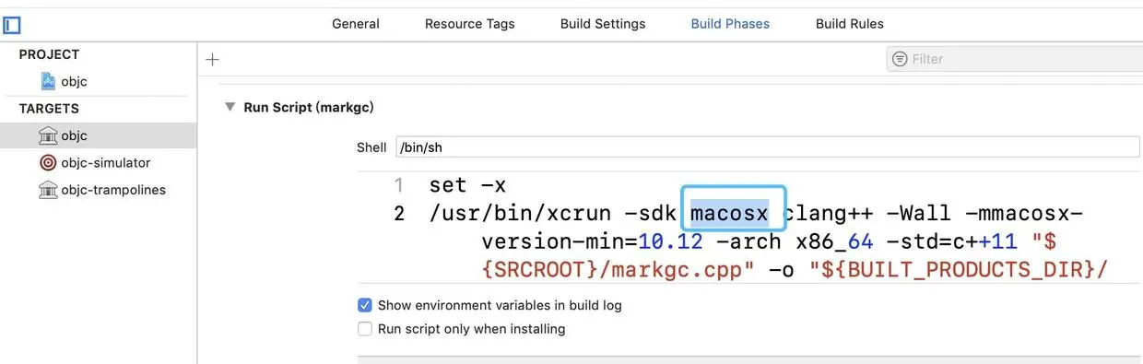
Task: Select the objc-simulator target row
Action: coord(99,162)
